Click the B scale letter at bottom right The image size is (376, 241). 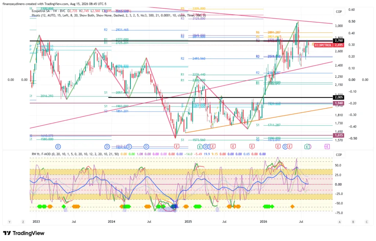353,222
